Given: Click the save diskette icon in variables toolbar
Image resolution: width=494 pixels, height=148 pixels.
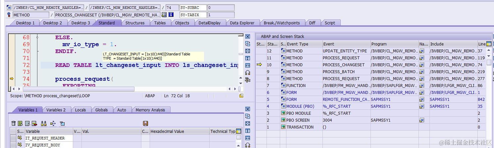Looking at the screenshot, I should [x=145, y=123].
